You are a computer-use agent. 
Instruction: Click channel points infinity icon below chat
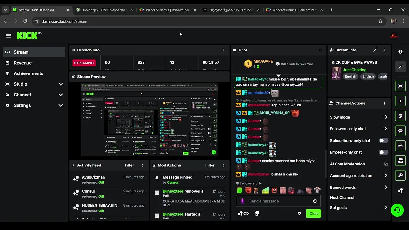(243, 213)
